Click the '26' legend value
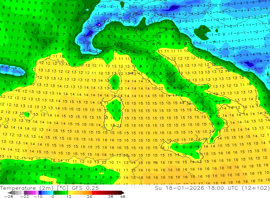This screenshot has height=198, width=270. tap(90, 196)
